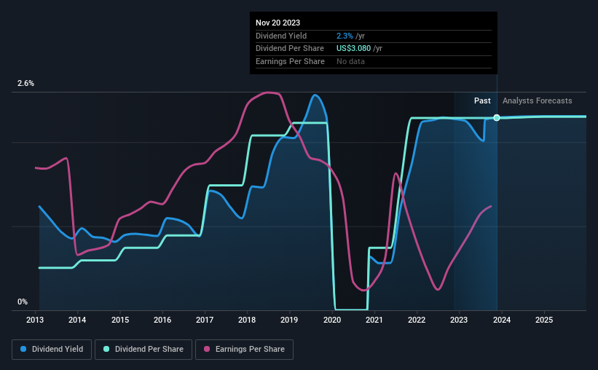Click the 2.6% y-axis label
The width and height of the screenshot is (598, 370).
pos(25,83)
